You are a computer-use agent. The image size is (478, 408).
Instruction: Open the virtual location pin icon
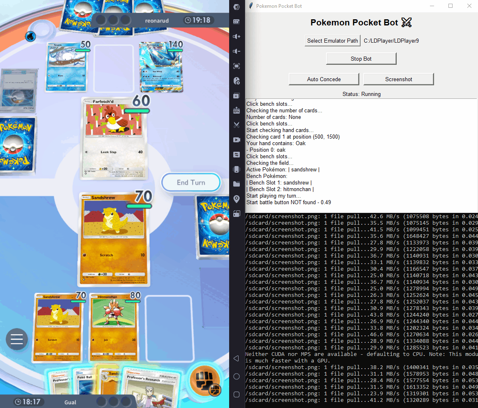click(237, 199)
